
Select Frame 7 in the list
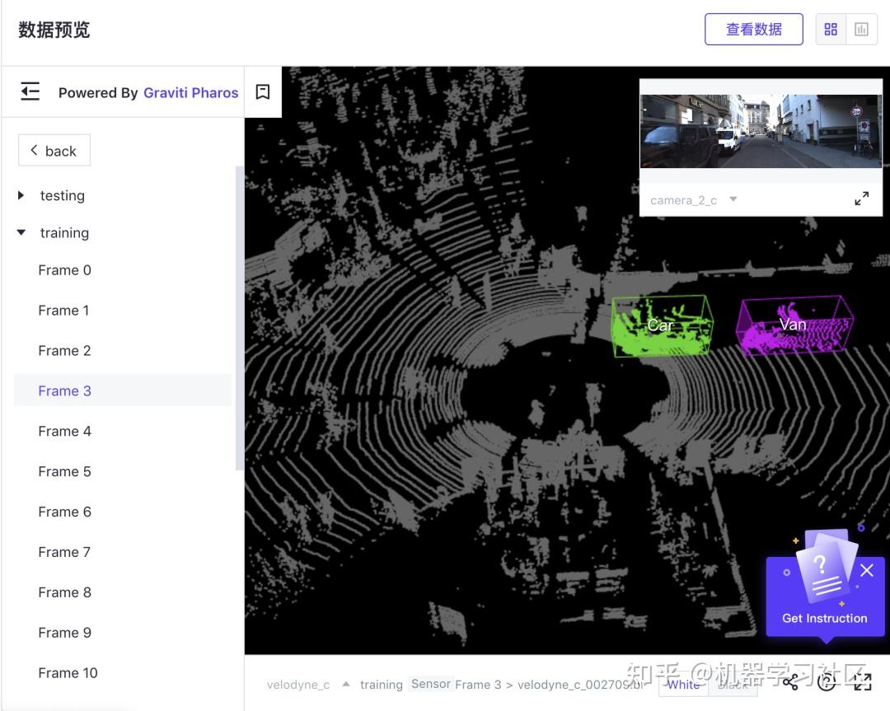click(64, 552)
